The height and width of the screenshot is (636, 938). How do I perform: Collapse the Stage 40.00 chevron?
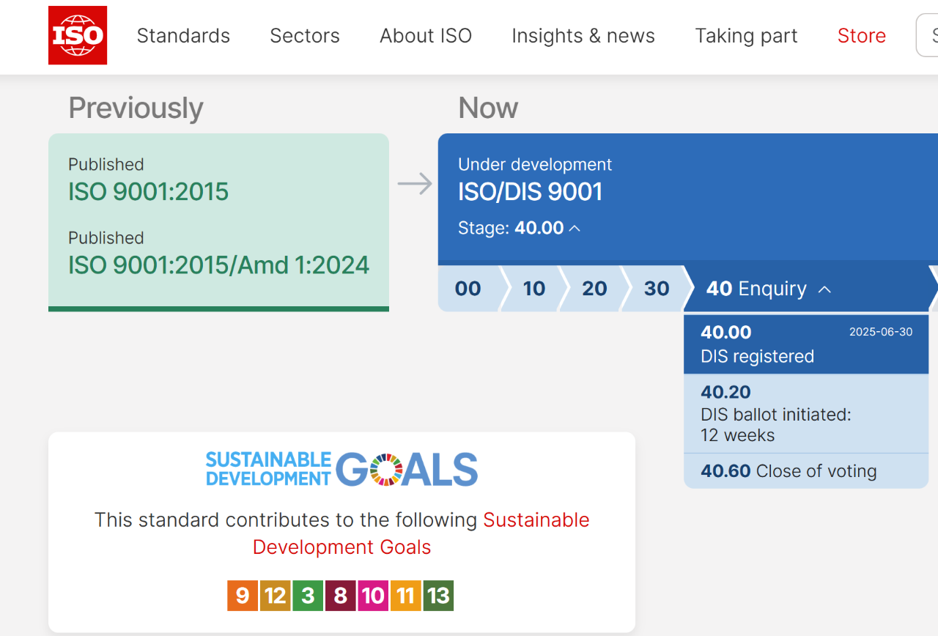coord(575,229)
